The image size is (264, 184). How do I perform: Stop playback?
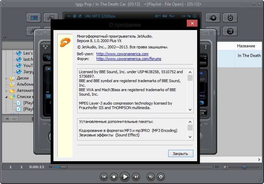pos(114,177)
